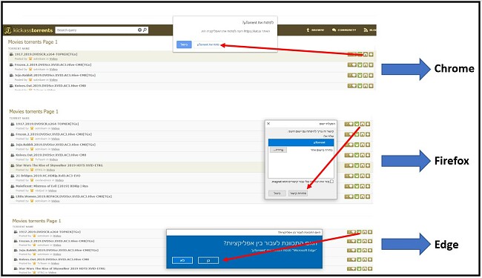Click the search magnifier icon in header

pos(145,30)
